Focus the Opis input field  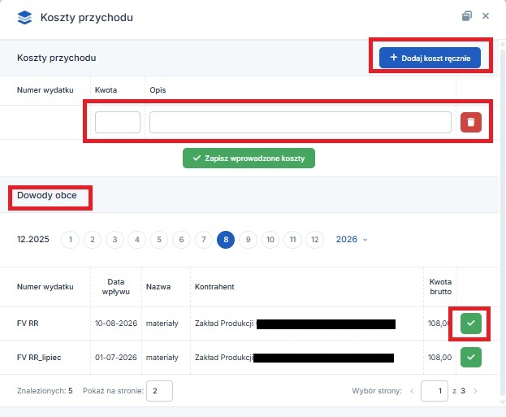301,123
